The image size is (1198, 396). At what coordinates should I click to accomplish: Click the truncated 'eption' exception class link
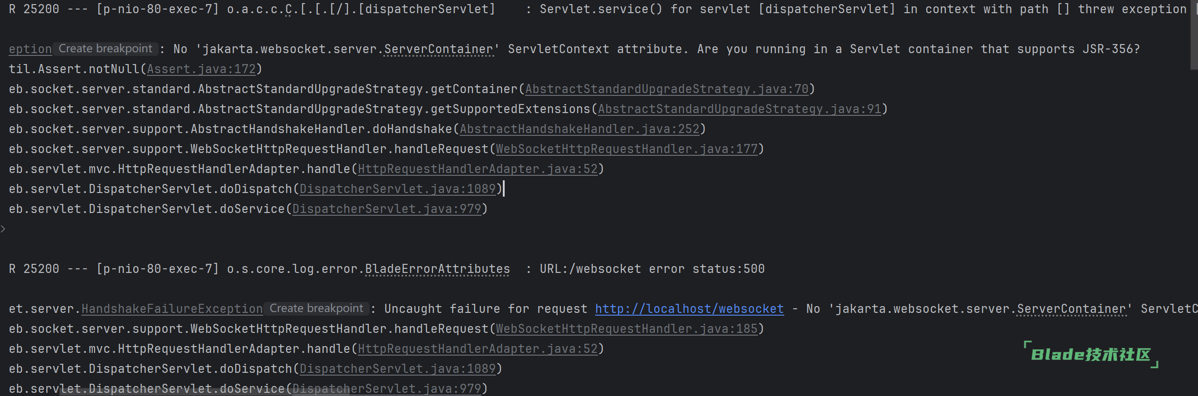[x=30, y=49]
